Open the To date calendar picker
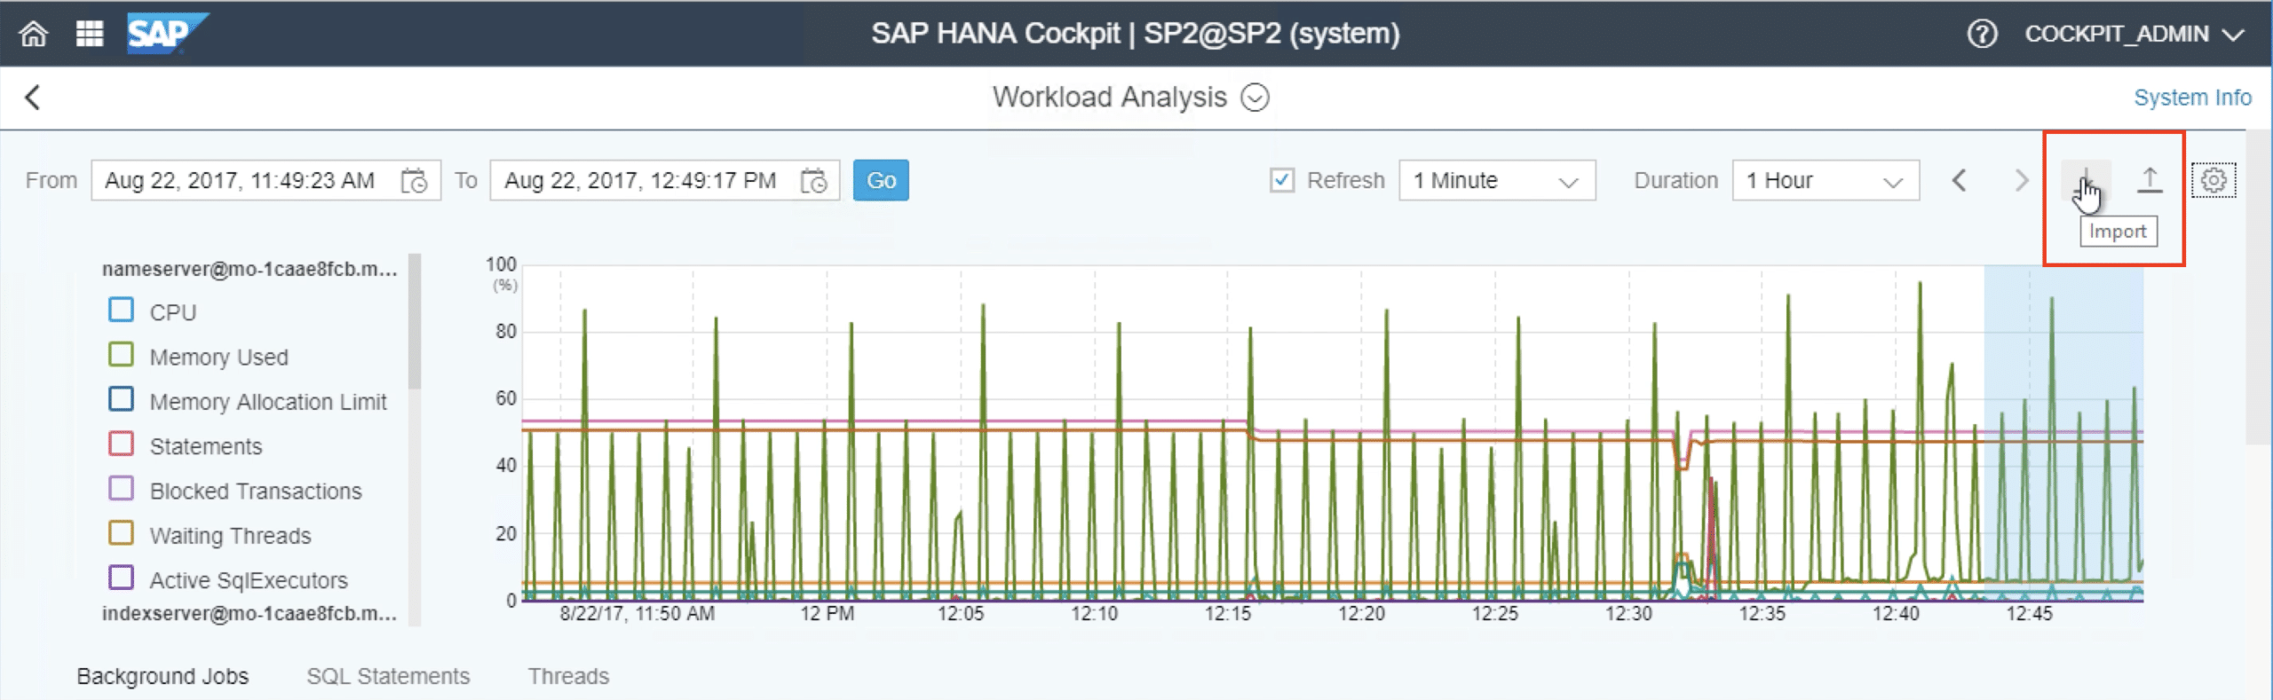This screenshot has width=2273, height=700. [813, 181]
